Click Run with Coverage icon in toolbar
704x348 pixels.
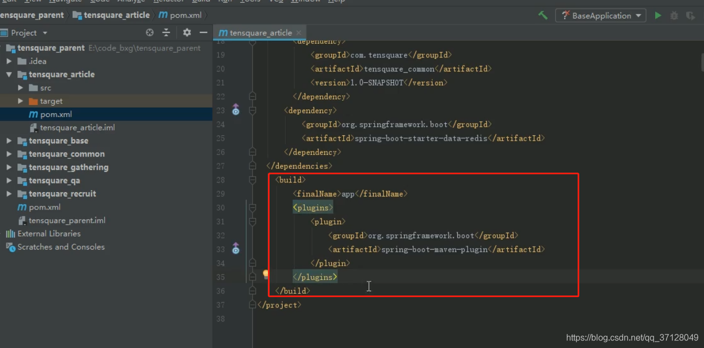click(690, 16)
